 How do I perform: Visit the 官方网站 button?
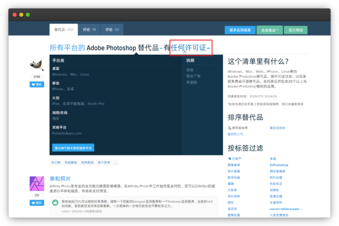click(296, 30)
